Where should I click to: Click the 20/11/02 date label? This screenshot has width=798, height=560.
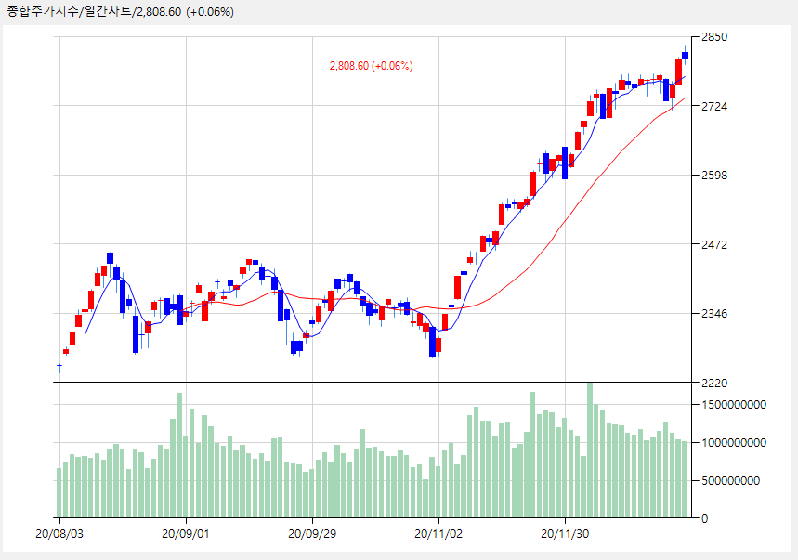coord(438,534)
